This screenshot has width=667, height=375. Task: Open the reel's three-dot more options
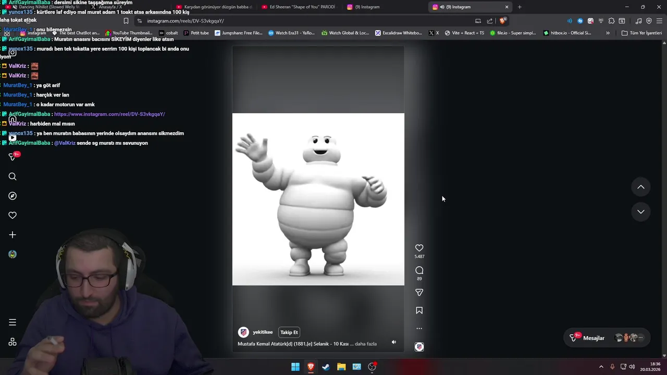pyautogui.click(x=419, y=329)
